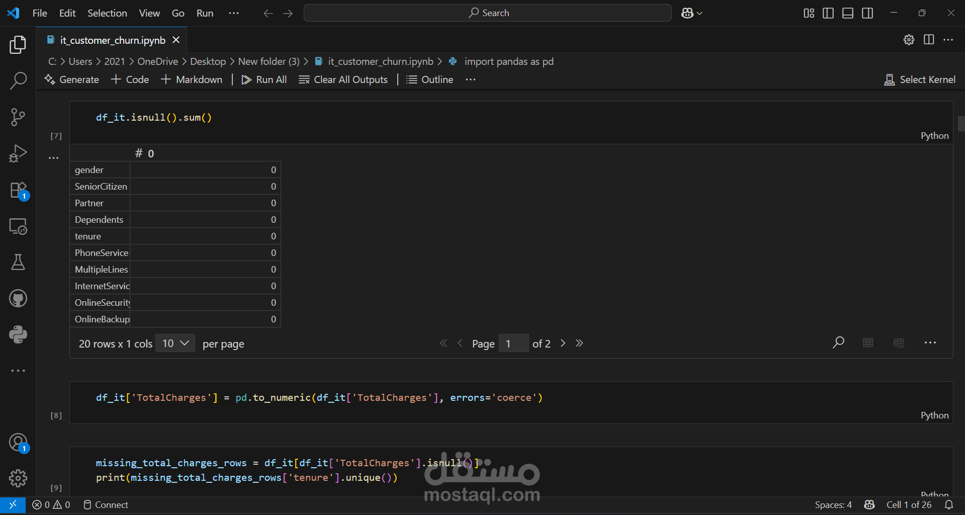
Task: Open the Testing flask view
Action: pyautogui.click(x=18, y=262)
